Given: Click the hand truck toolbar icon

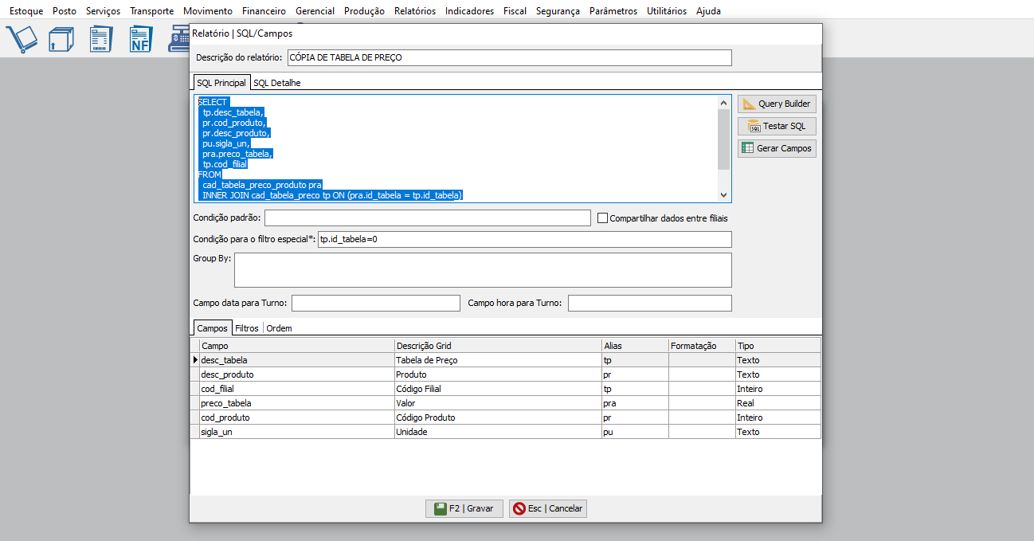Looking at the screenshot, I should [x=22, y=39].
